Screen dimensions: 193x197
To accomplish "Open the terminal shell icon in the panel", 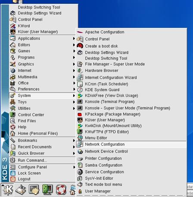I will click(34, 190).
